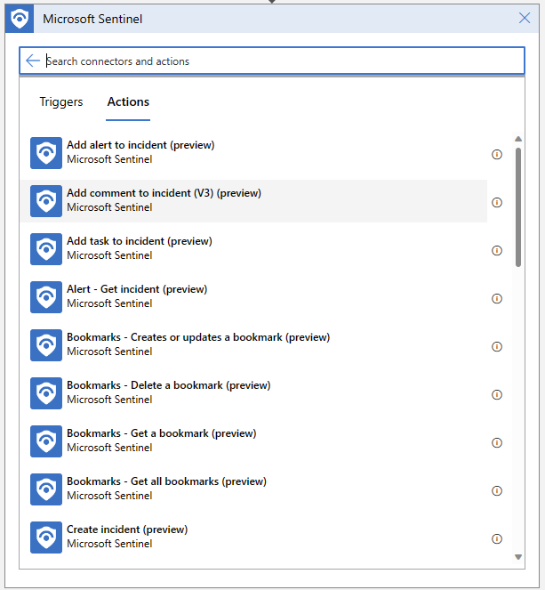This screenshot has width=545, height=590.
Task: Click the back arrow in search box
Action: coord(33,61)
